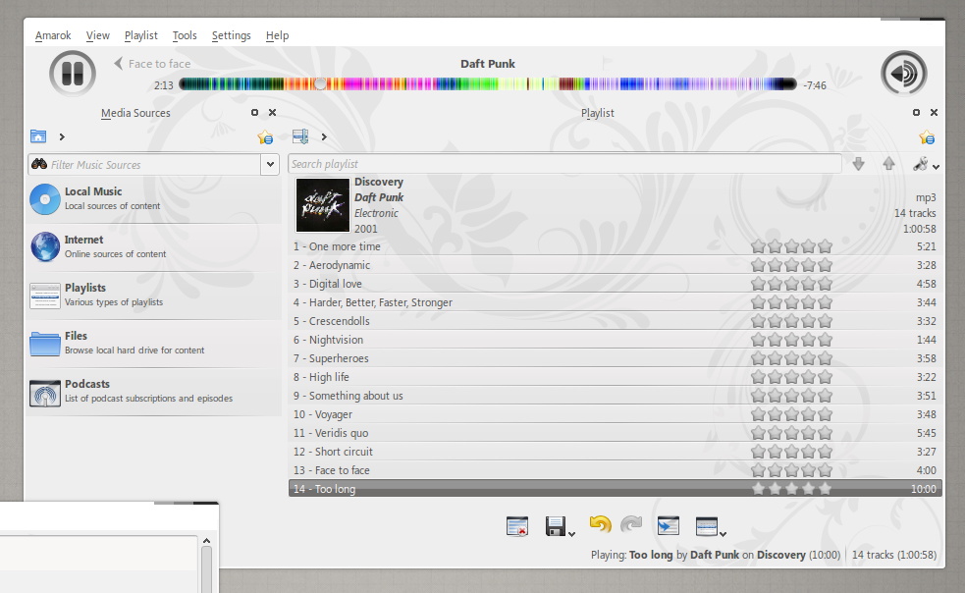Select track 14 - Too long
This screenshot has height=593, width=965.
(x=615, y=489)
